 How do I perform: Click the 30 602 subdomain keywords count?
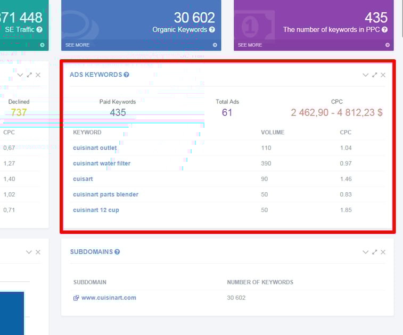click(x=236, y=298)
